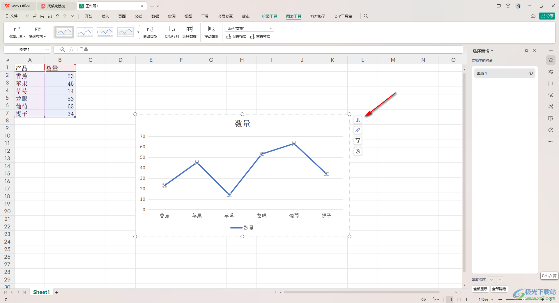Open the properties sliders icon in sidebar
Image resolution: width=559 pixels, height=303 pixels.
click(551, 72)
